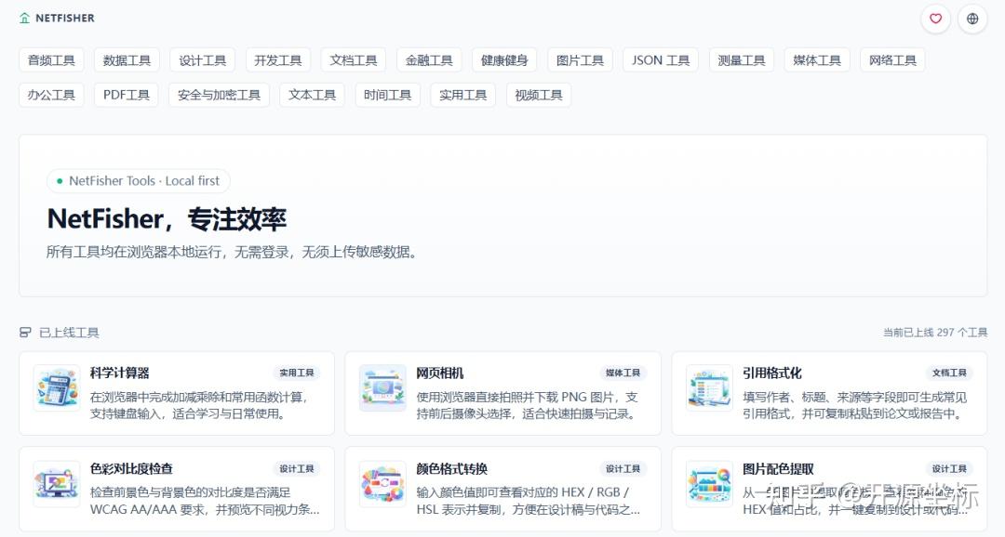1005x537 pixels.
Task: Choose the 金融工具 category
Action: [x=429, y=60]
